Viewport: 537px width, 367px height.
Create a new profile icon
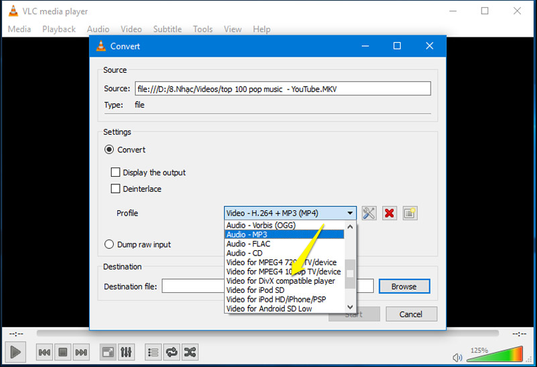[409, 214]
